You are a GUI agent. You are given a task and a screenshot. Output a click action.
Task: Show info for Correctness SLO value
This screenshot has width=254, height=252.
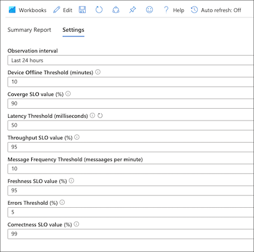(77, 224)
